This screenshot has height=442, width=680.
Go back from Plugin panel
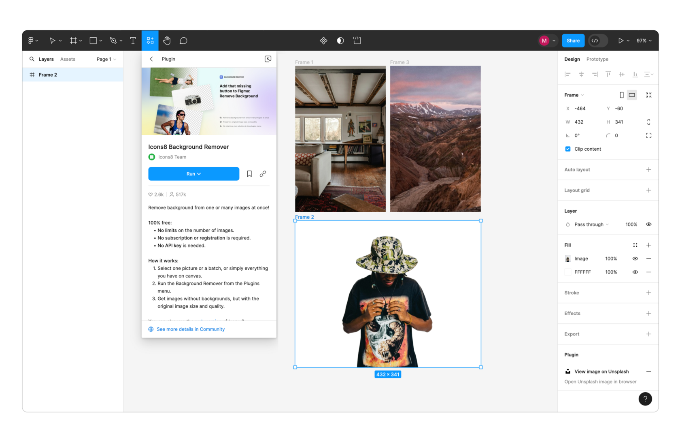click(x=151, y=59)
